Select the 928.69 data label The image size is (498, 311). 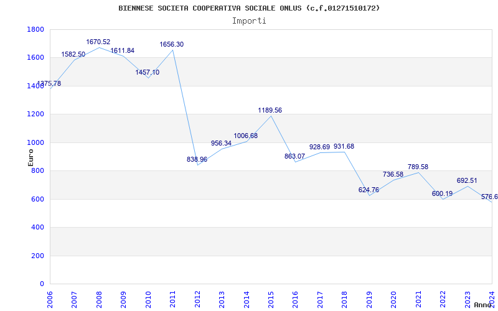319,147
